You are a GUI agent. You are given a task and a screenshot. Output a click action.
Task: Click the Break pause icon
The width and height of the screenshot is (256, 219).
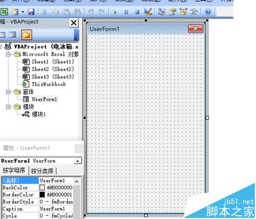tap(126, 12)
